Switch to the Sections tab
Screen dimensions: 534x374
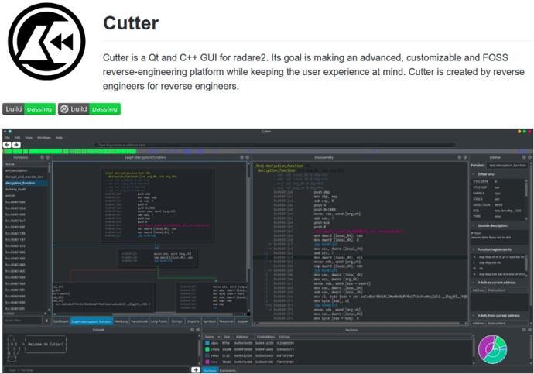click(211, 371)
